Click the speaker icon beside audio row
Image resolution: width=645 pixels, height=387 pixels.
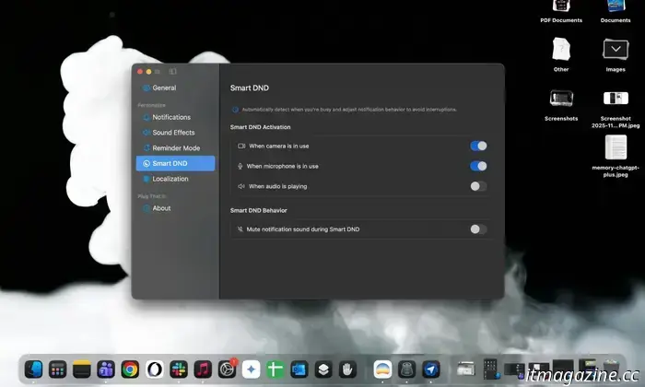[241, 186]
